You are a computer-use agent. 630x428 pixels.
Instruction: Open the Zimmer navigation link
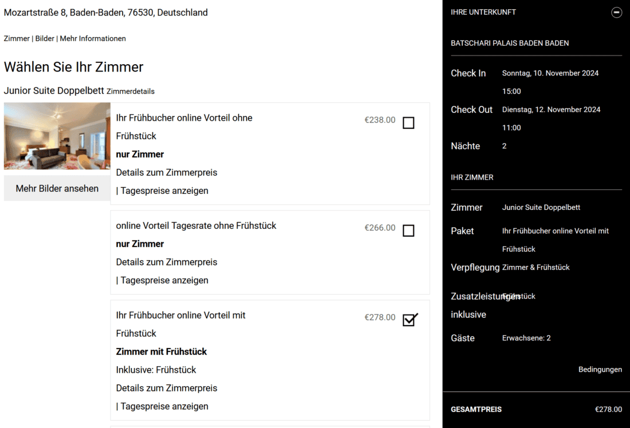(x=17, y=38)
